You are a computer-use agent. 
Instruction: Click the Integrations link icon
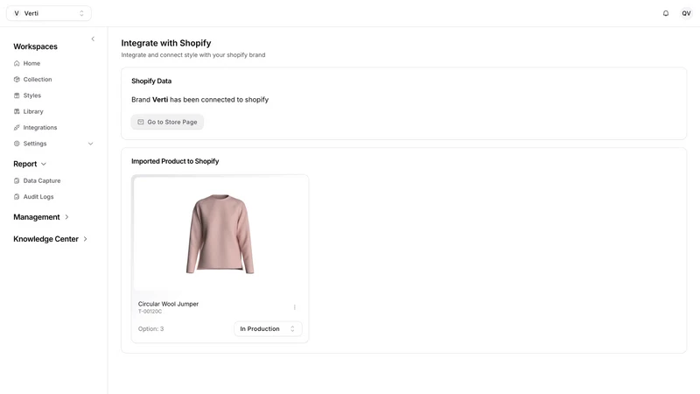[17, 128]
